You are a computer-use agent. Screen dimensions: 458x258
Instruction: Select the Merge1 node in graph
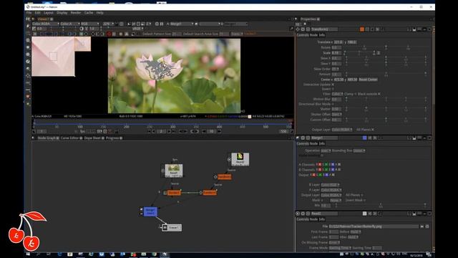[150, 211]
